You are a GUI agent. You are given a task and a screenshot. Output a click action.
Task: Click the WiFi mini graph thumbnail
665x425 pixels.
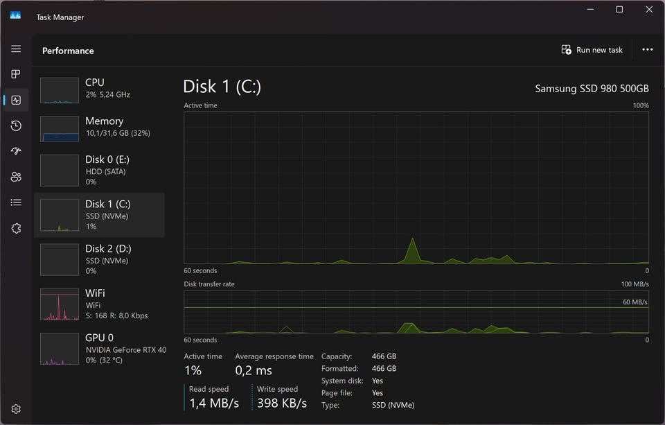(60, 304)
